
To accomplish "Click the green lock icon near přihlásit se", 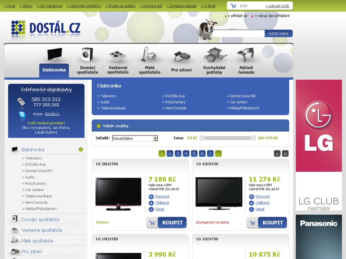I will tap(226, 16).
